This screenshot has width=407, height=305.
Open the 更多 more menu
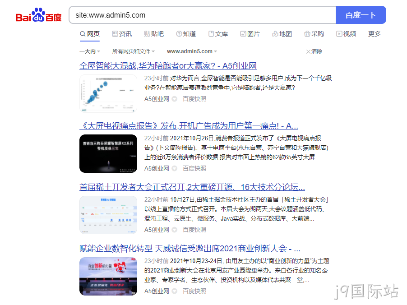tap(375, 34)
